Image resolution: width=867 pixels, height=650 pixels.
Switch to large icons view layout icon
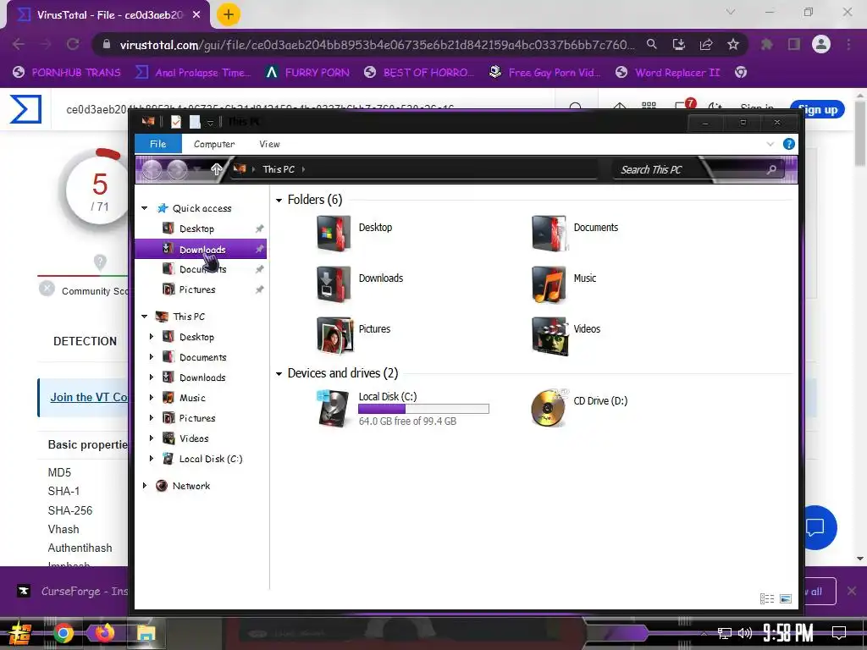coord(785,598)
